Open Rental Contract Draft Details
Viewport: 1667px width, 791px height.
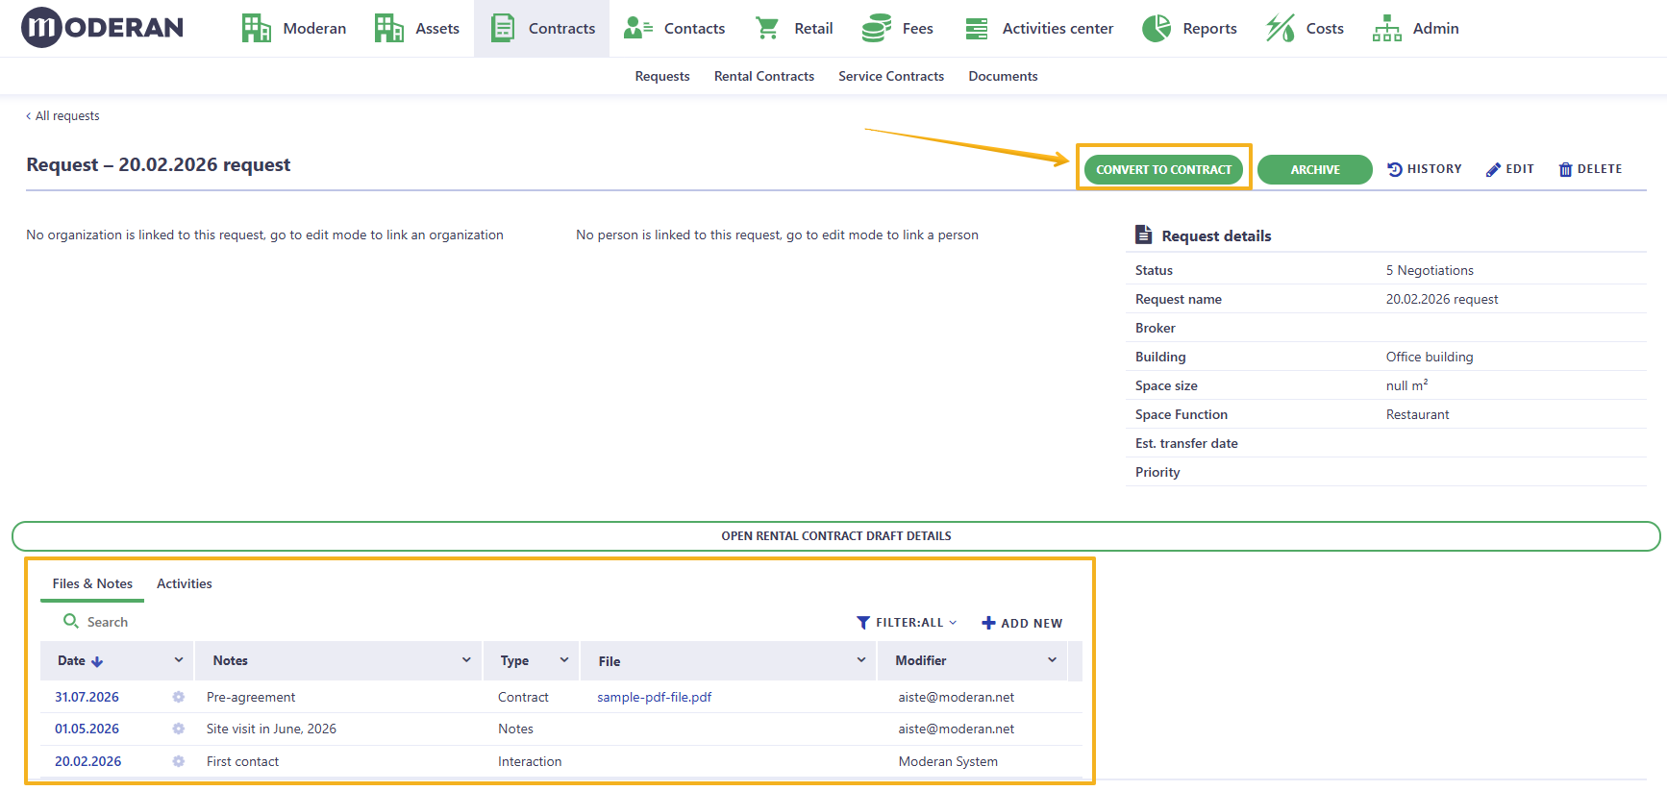point(835,536)
